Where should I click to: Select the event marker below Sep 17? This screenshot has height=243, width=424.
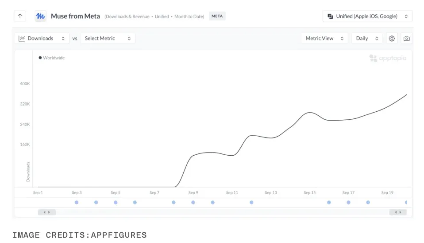348,202
